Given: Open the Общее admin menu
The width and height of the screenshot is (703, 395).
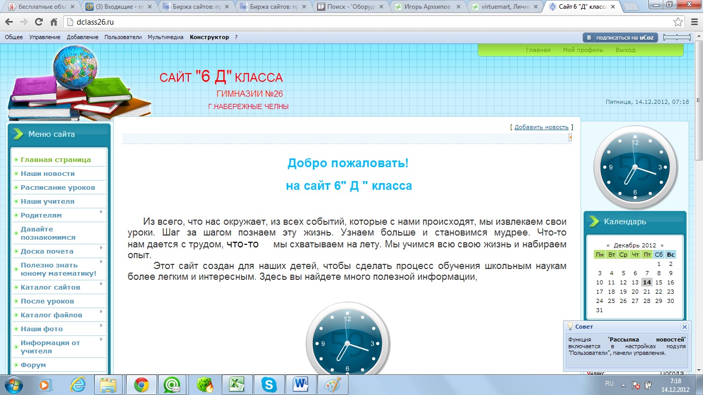Looking at the screenshot, I should pyautogui.click(x=14, y=37).
